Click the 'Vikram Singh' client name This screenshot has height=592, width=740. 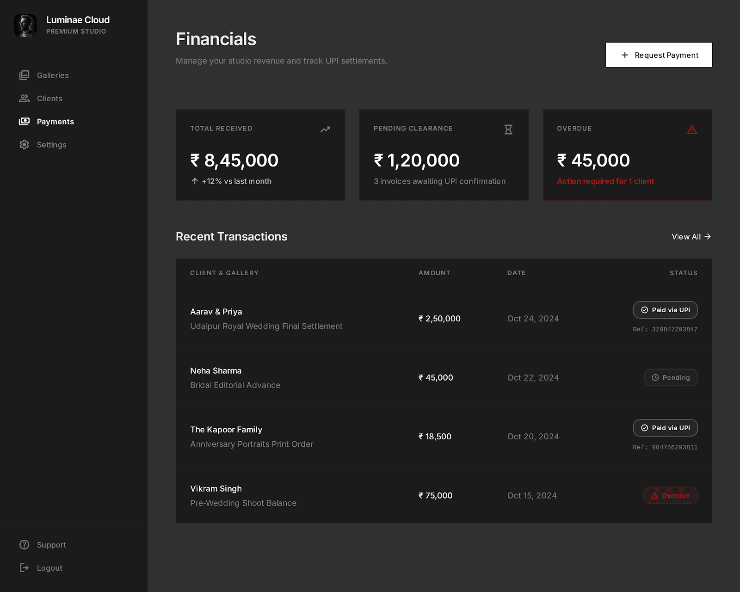216,488
